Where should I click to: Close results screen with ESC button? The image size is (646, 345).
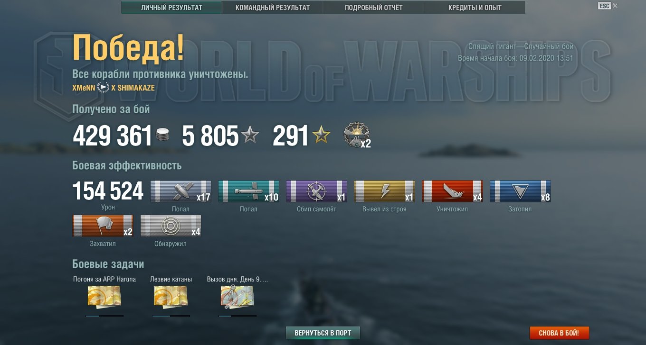coord(604,6)
